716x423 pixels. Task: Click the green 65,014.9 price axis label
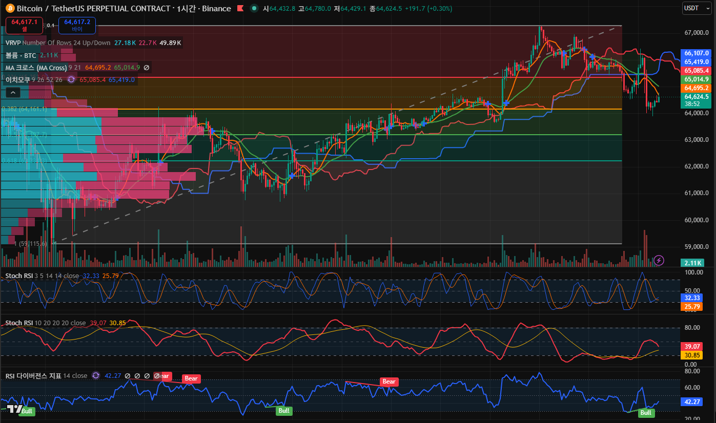pos(697,79)
